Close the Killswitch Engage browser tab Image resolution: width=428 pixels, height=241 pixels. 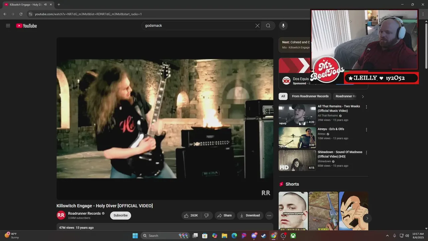pyautogui.click(x=51, y=5)
